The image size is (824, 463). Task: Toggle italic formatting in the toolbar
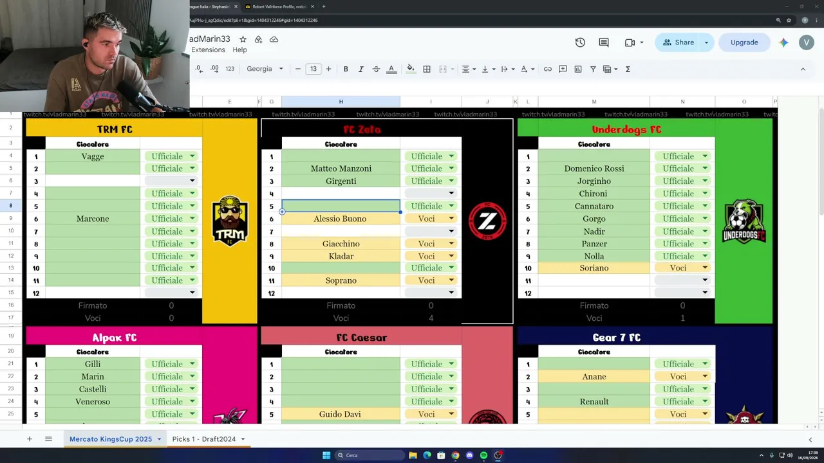(360, 69)
